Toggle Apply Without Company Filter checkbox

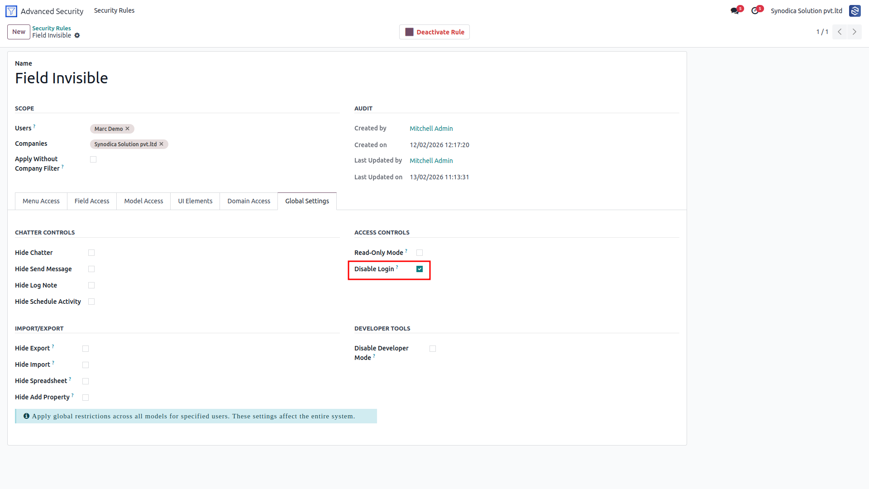click(x=93, y=159)
